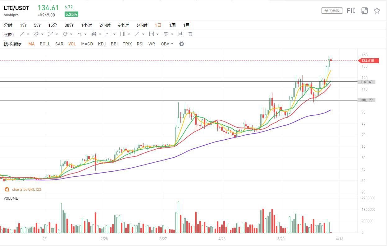Select the 4小时 timeframe tab
The width and height of the screenshot is (387, 246).
click(x=123, y=25)
